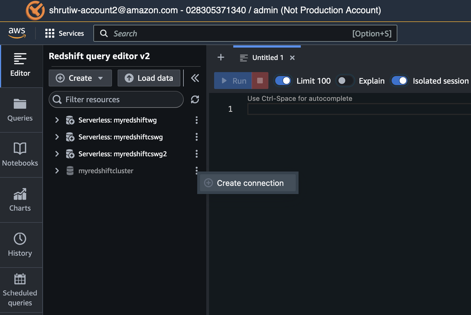
Task: Open a new editor tab with plus icon
Action: coord(221,57)
